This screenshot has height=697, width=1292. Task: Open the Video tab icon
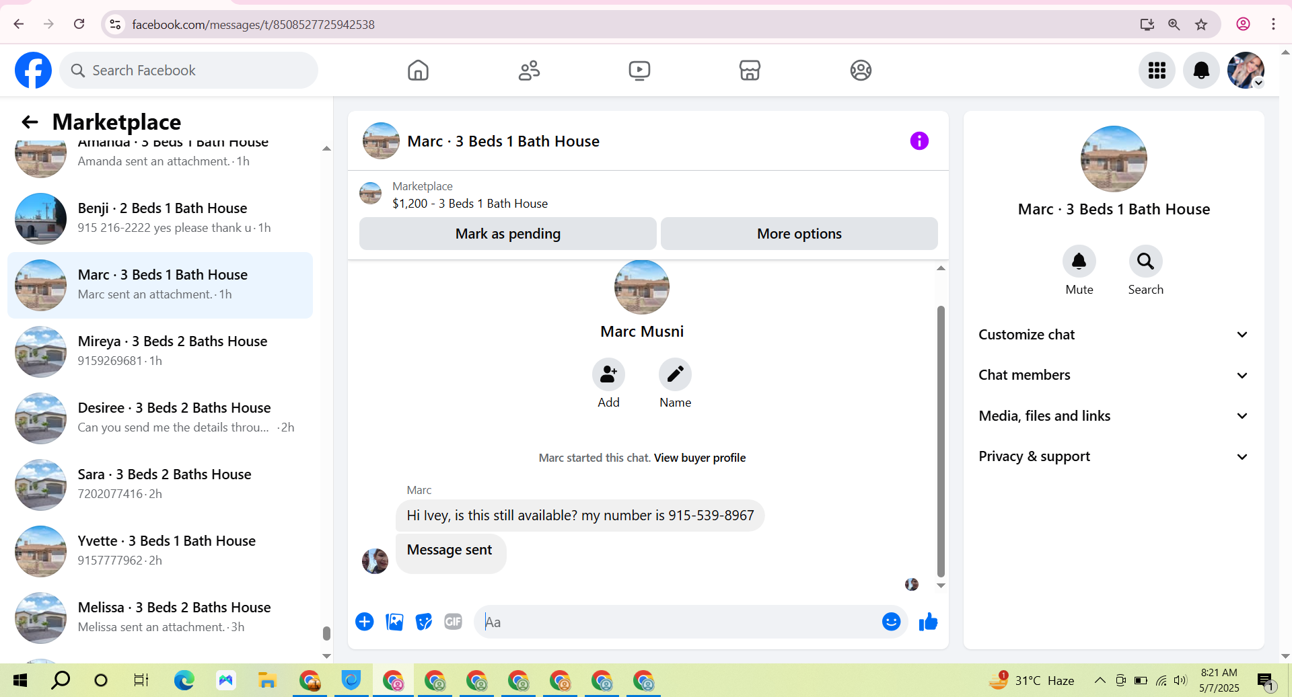tap(639, 70)
